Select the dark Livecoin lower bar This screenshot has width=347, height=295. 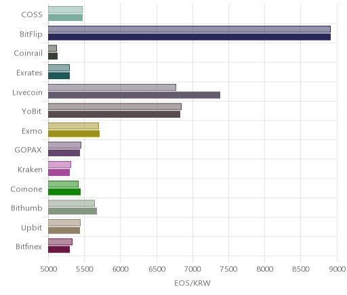tap(134, 95)
